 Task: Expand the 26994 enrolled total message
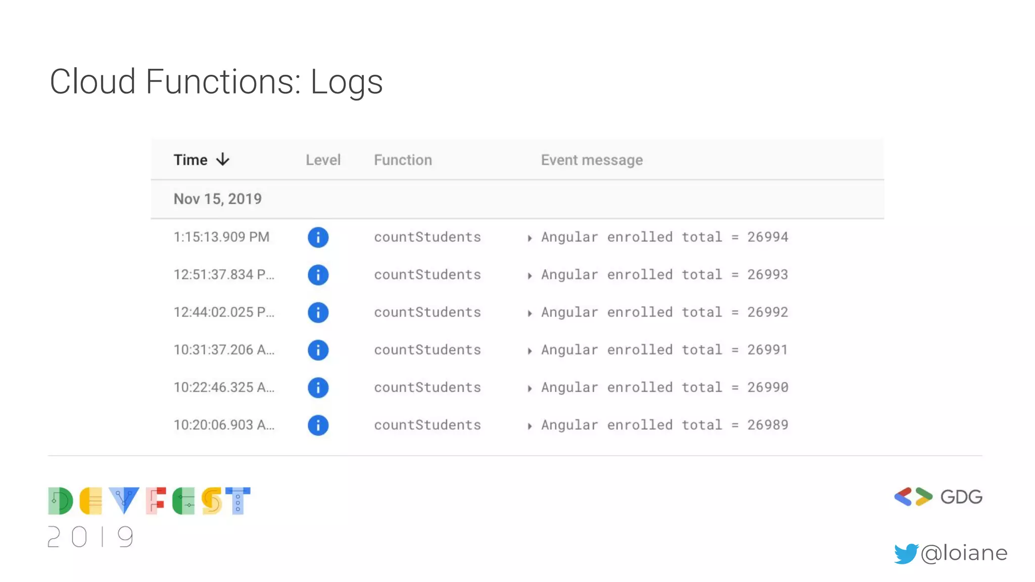click(530, 238)
